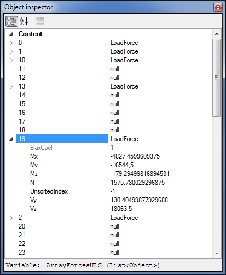Click the Vz value 18063,5
Image resolution: width=226 pixels, height=275 pixels.
[121, 209]
